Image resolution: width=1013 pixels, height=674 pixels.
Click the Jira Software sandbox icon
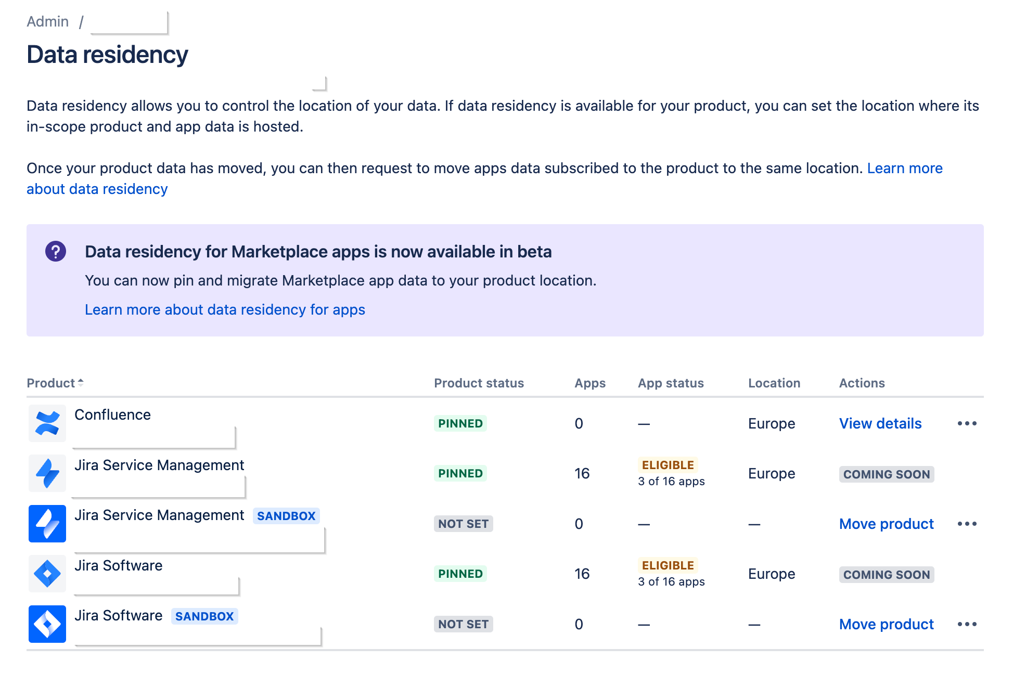click(x=47, y=624)
